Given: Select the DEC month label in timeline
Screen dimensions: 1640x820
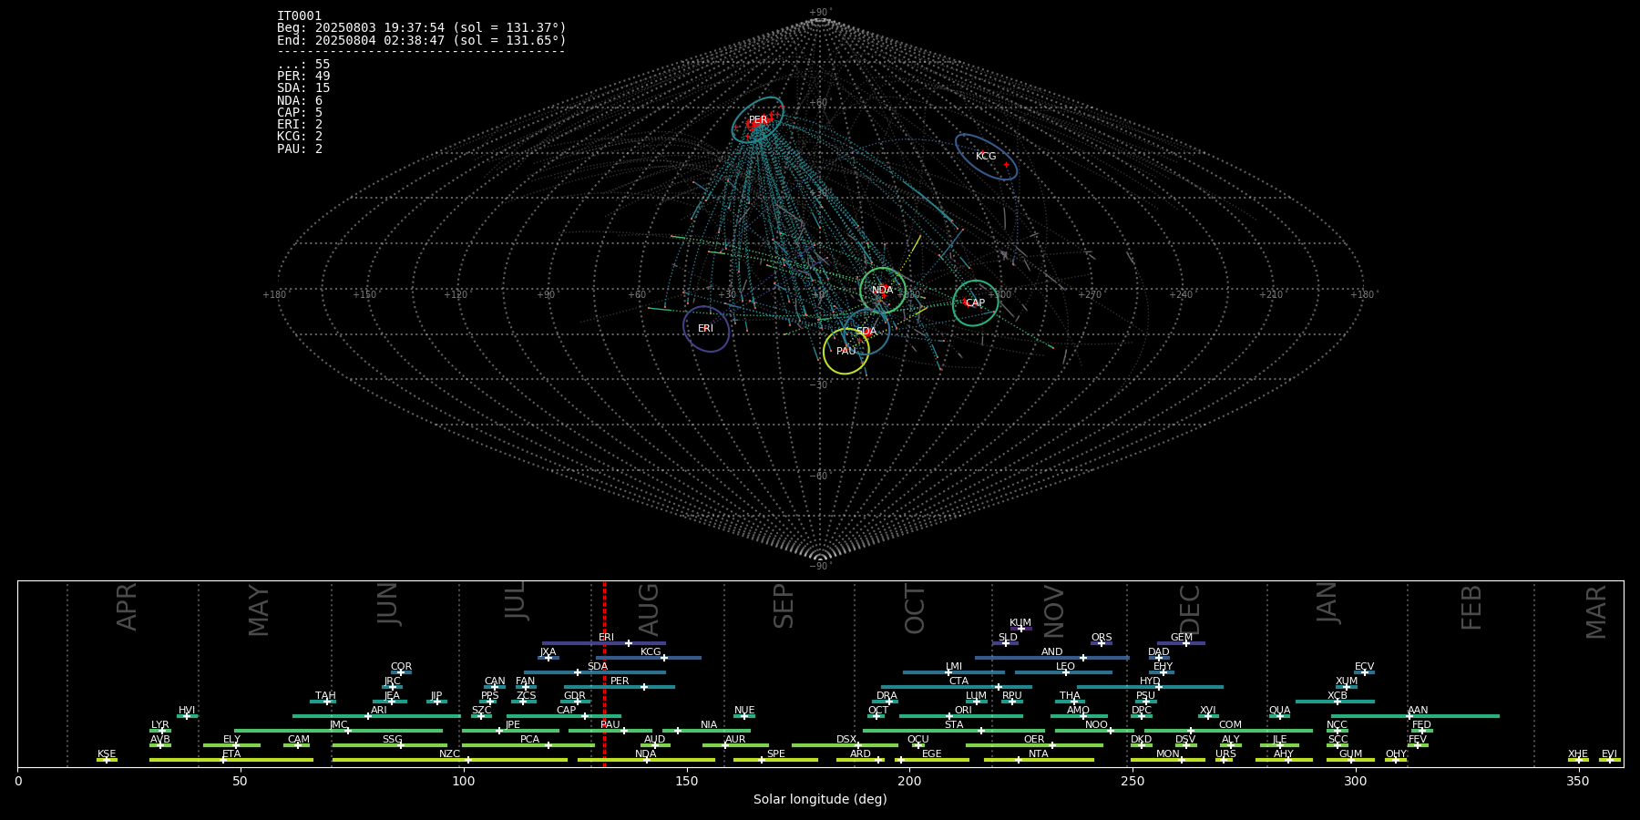Looking at the screenshot, I should pos(1190,610).
